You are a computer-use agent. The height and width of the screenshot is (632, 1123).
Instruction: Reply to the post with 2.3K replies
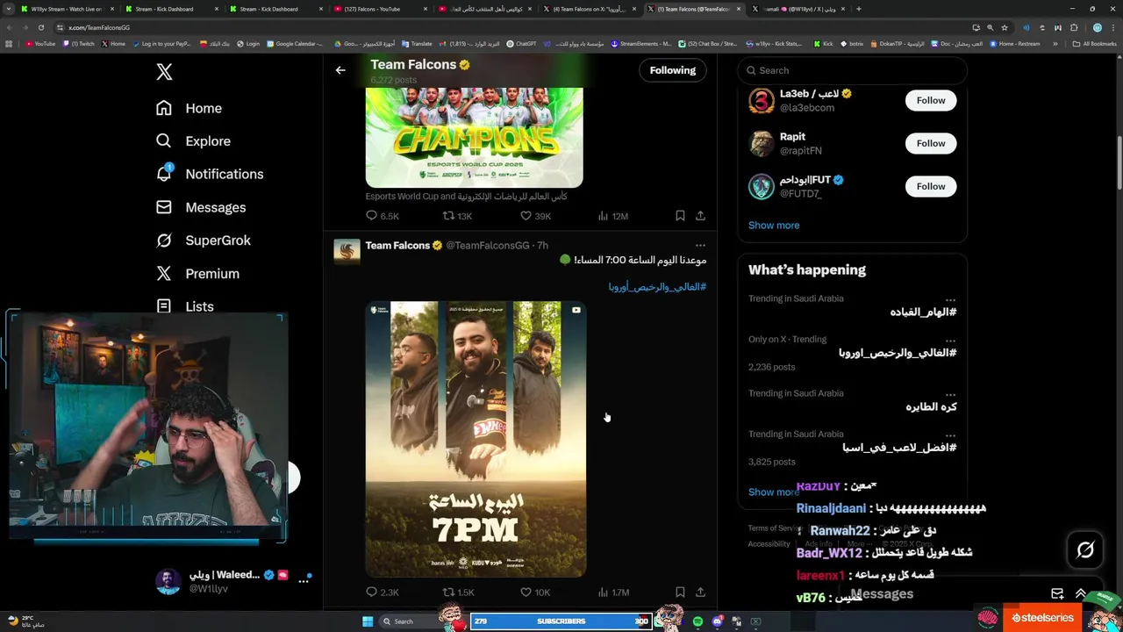371,592
